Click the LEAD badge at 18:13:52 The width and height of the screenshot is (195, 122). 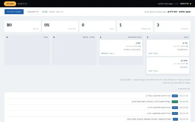(175, 96)
